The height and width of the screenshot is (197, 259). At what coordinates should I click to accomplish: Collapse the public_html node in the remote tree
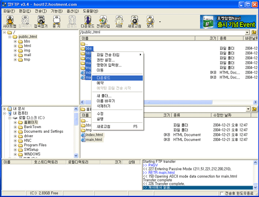point(10,37)
